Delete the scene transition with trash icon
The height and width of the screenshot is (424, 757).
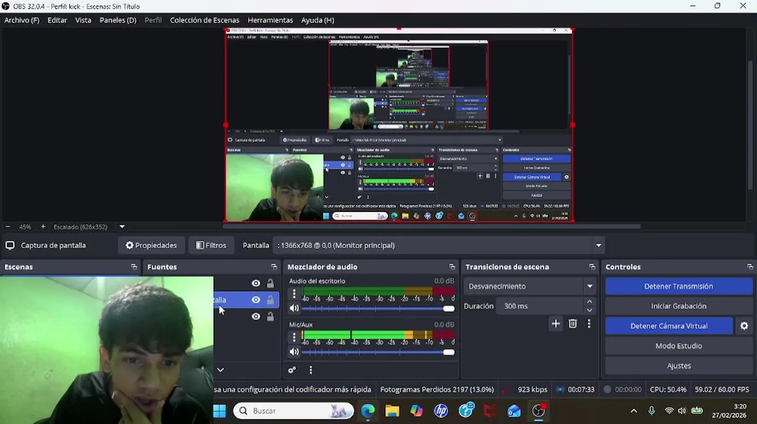pos(572,324)
